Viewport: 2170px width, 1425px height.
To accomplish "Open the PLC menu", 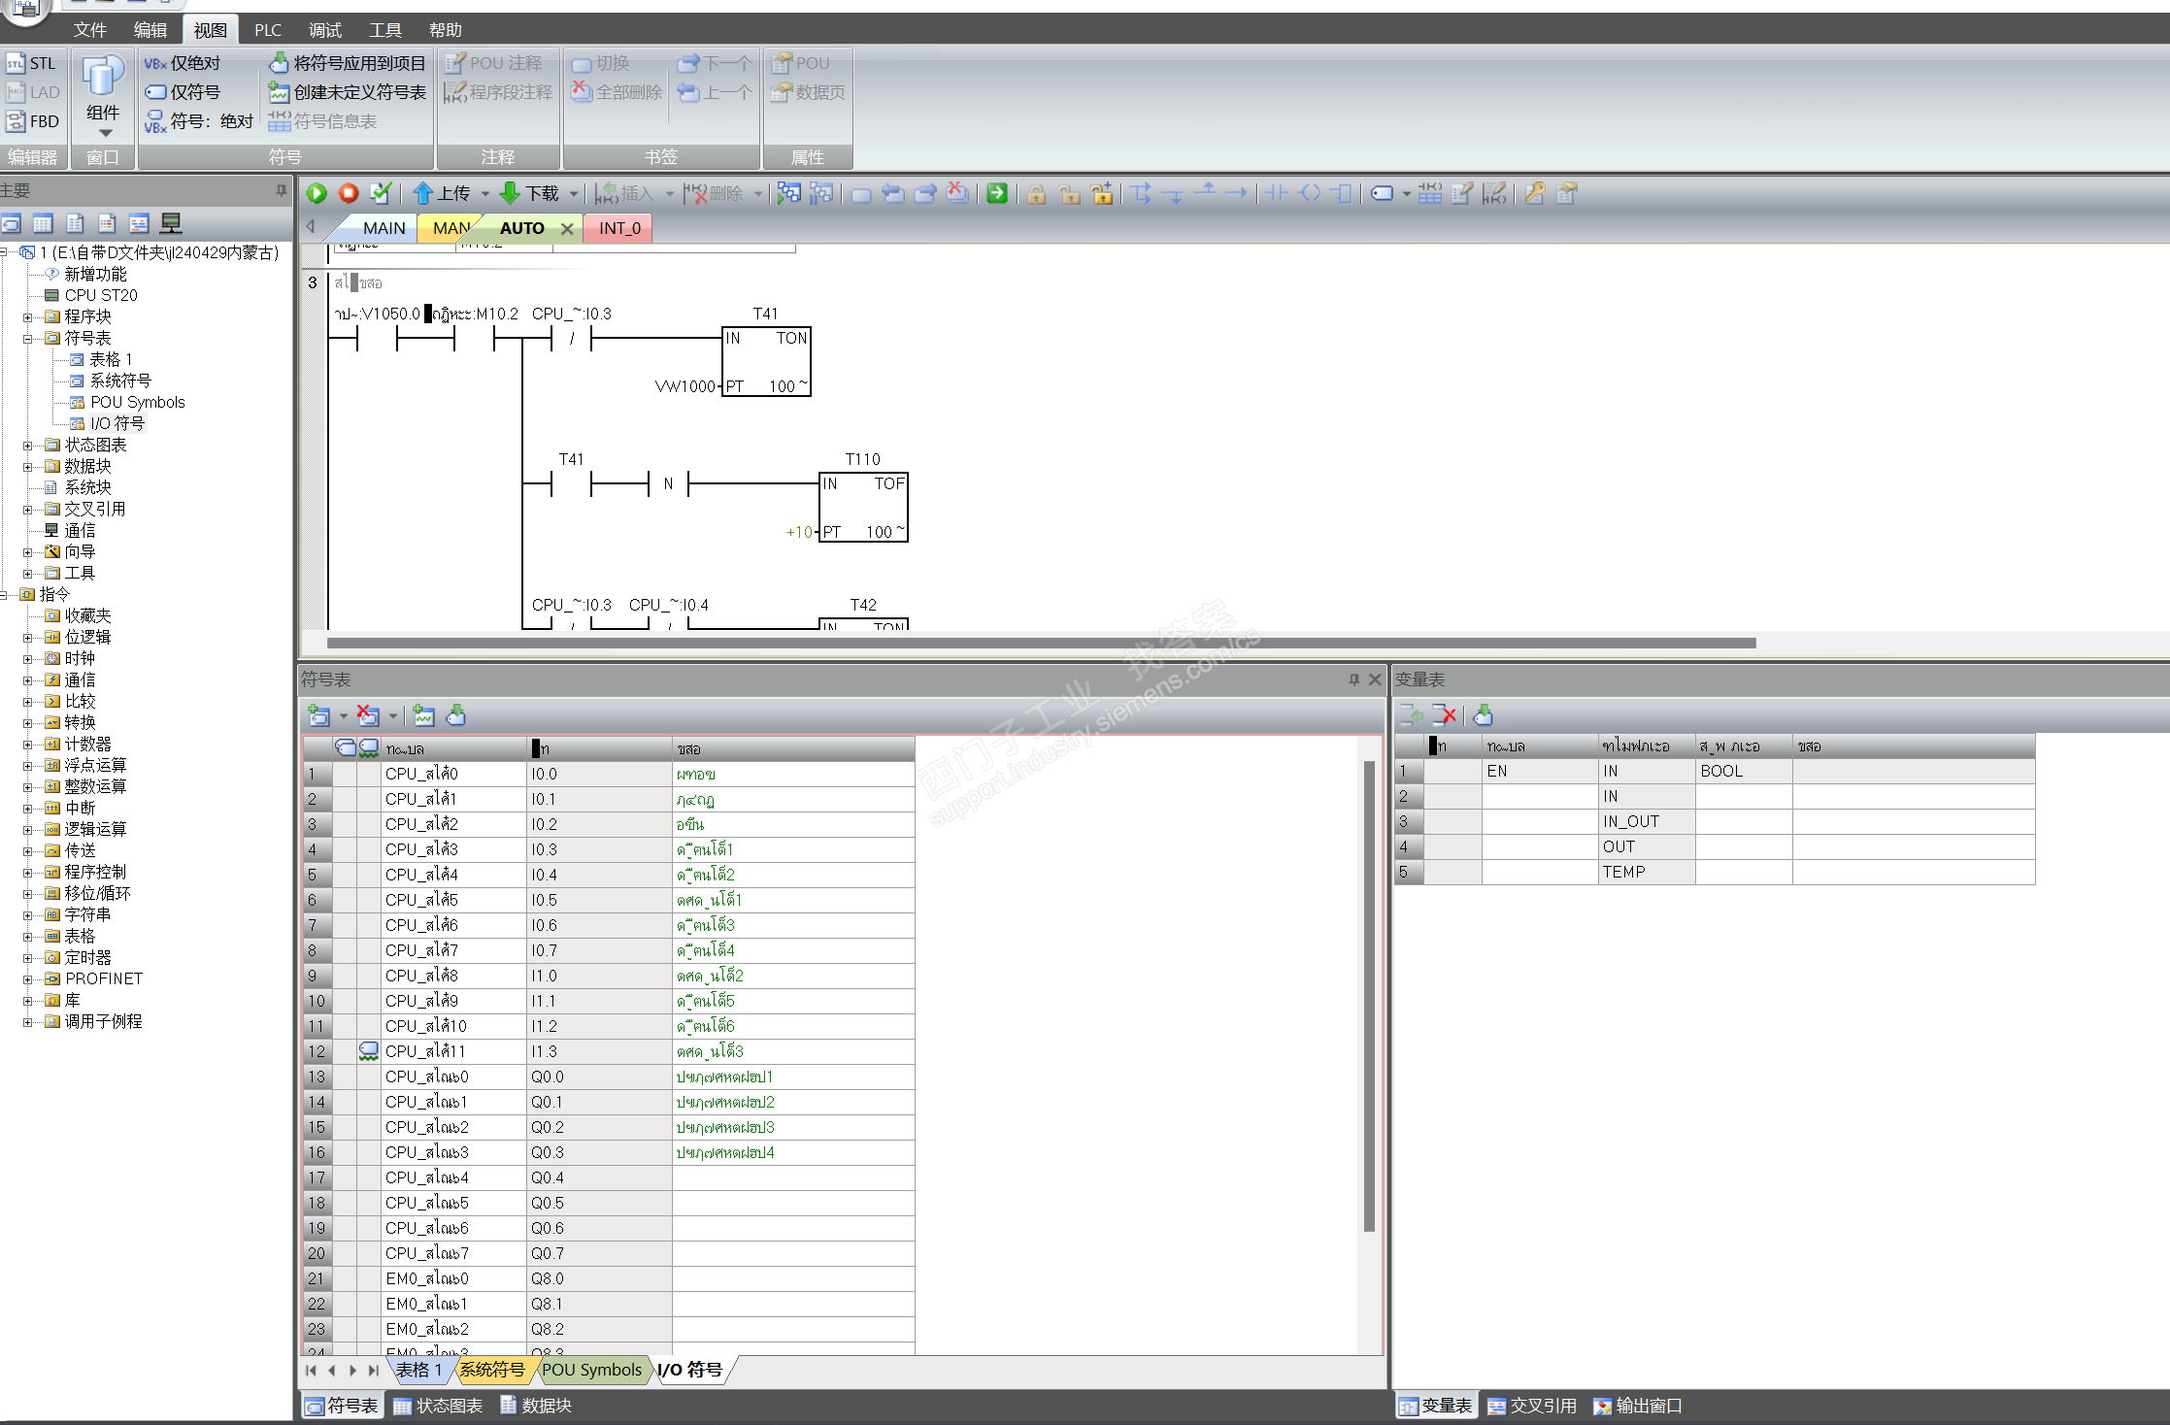I will tap(267, 30).
